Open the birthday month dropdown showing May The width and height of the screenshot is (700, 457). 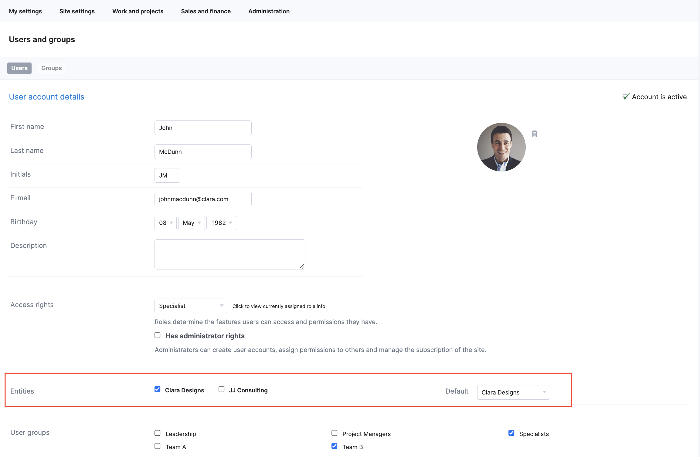click(192, 223)
